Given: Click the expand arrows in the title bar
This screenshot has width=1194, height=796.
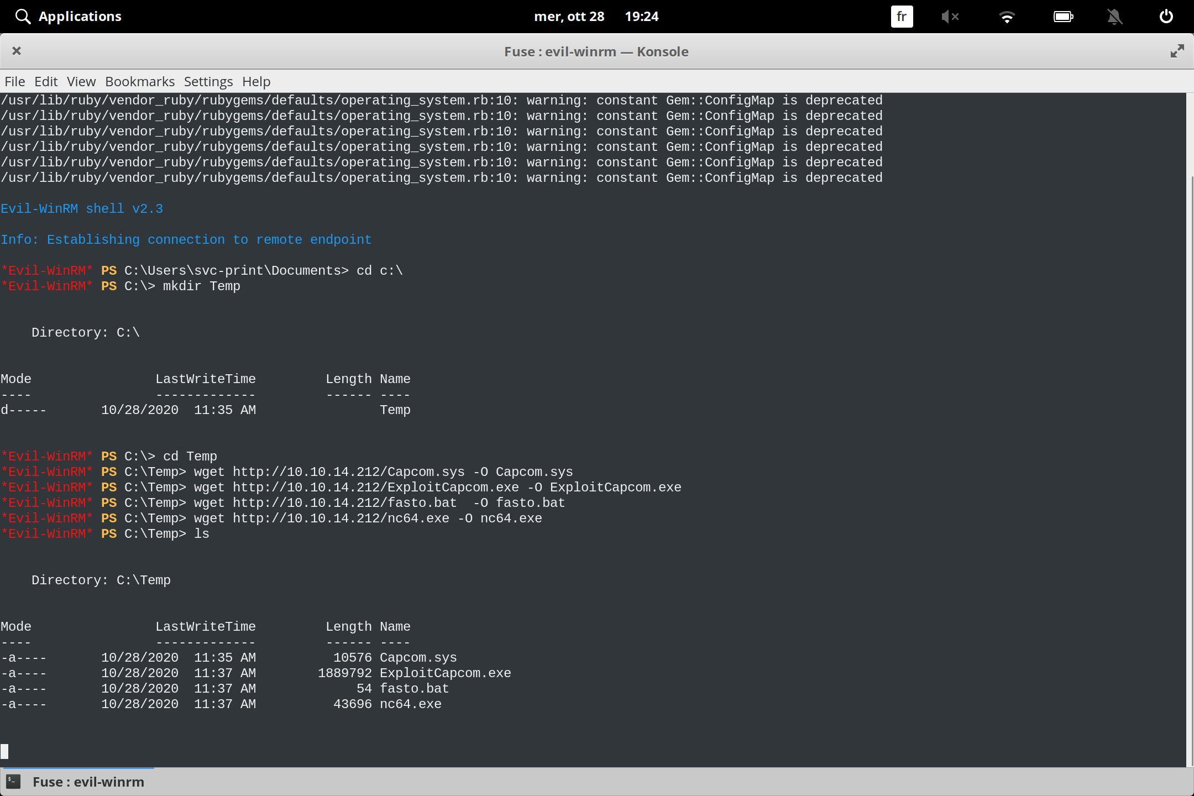Looking at the screenshot, I should (1176, 51).
